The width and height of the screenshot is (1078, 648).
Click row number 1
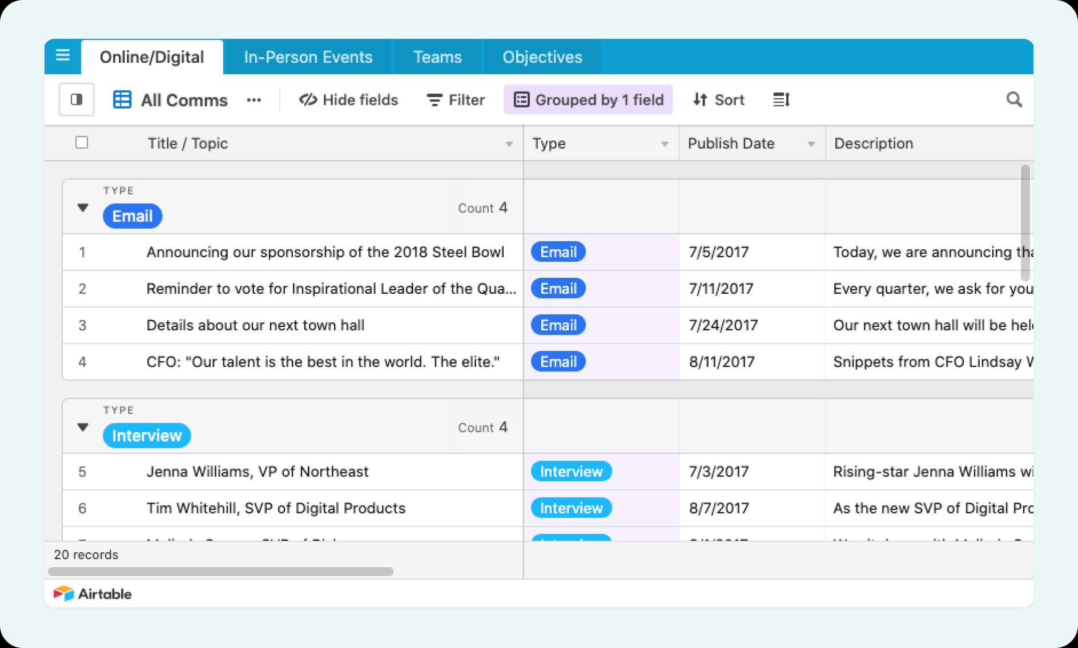(x=82, y=252)
